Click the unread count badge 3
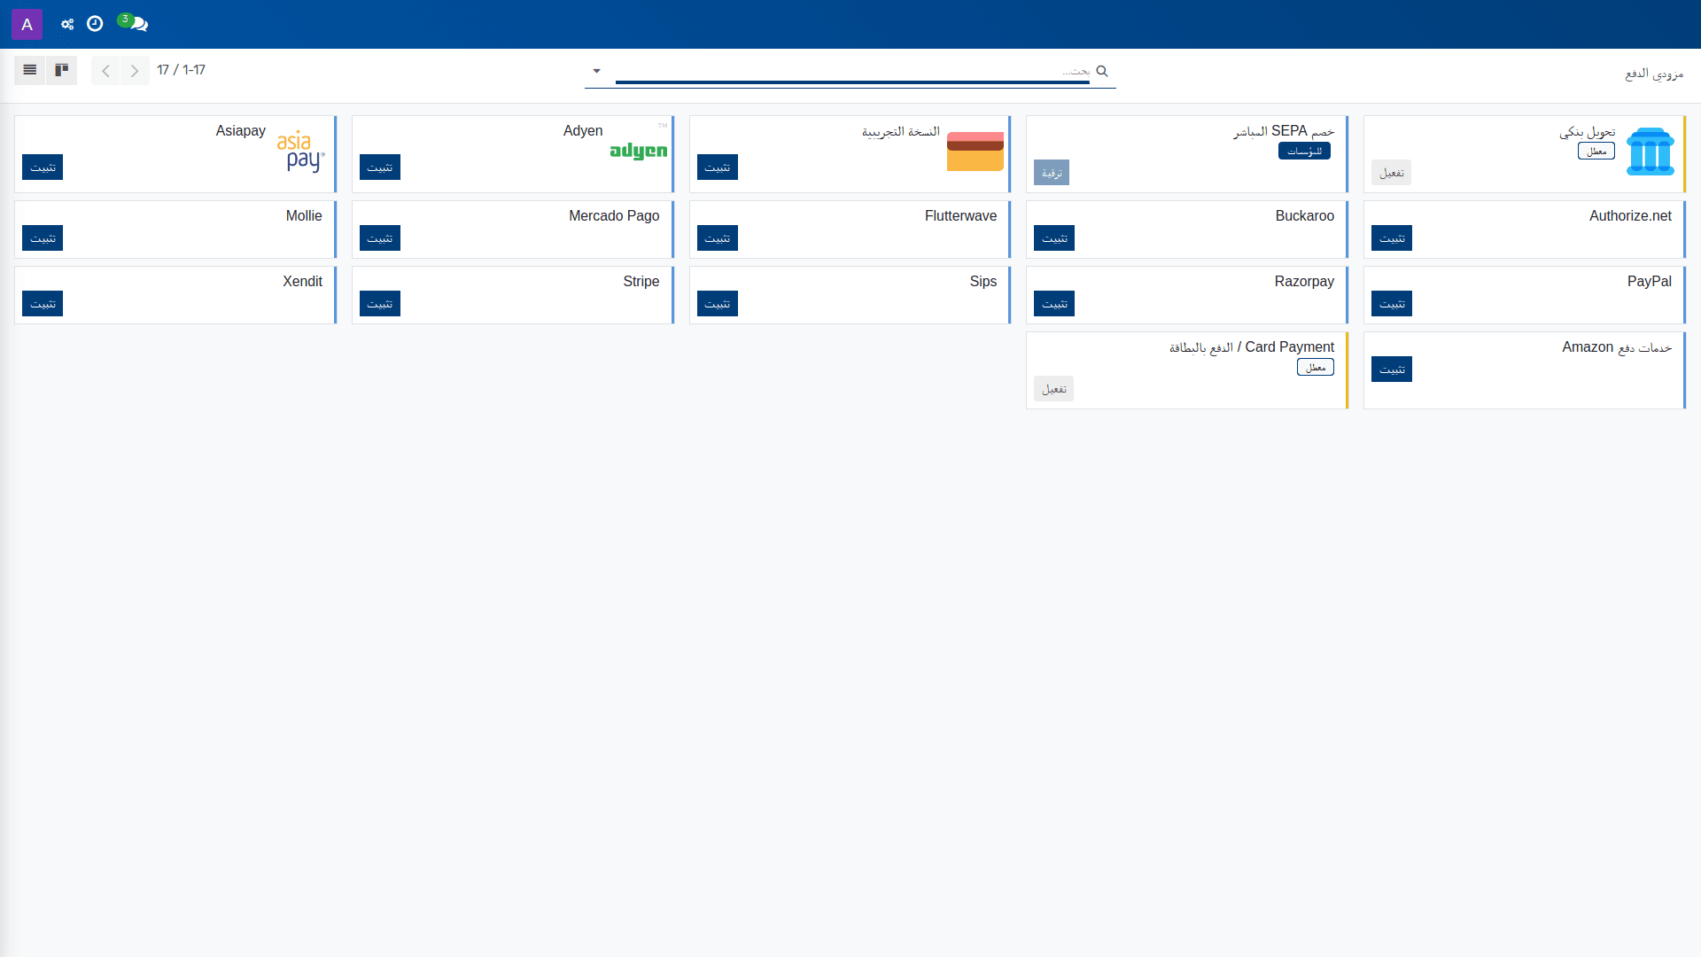 (x=125, y=19)
